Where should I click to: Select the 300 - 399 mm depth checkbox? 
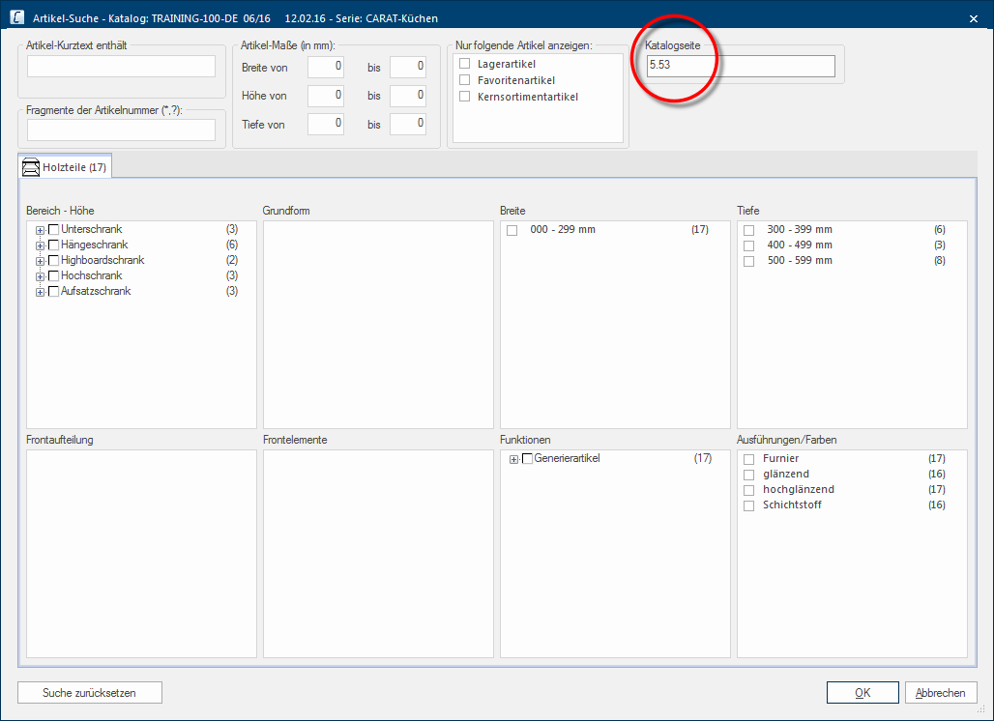[x=748, y=230]
